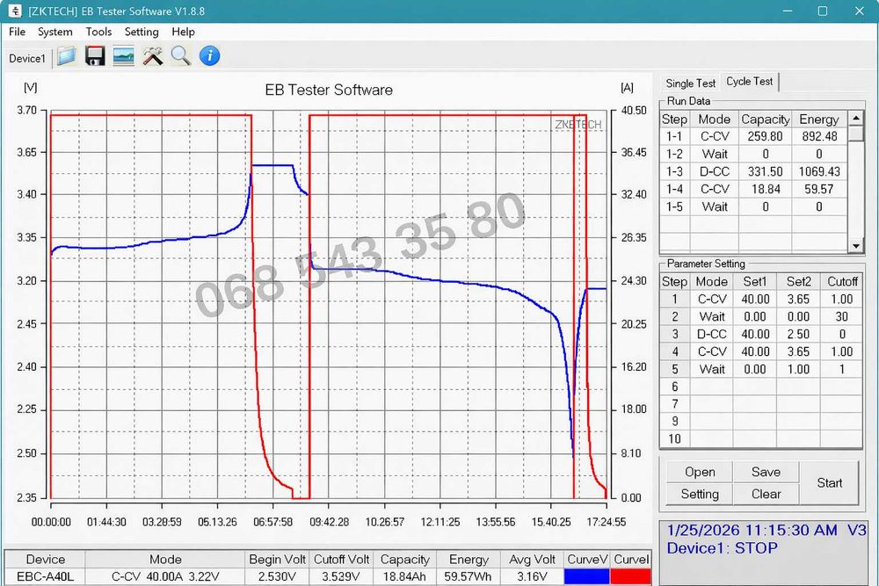This screenshot has width=879, height=586.
Task: Click step 5 Set2 value 1.00
Action: [x=798, y=369]
